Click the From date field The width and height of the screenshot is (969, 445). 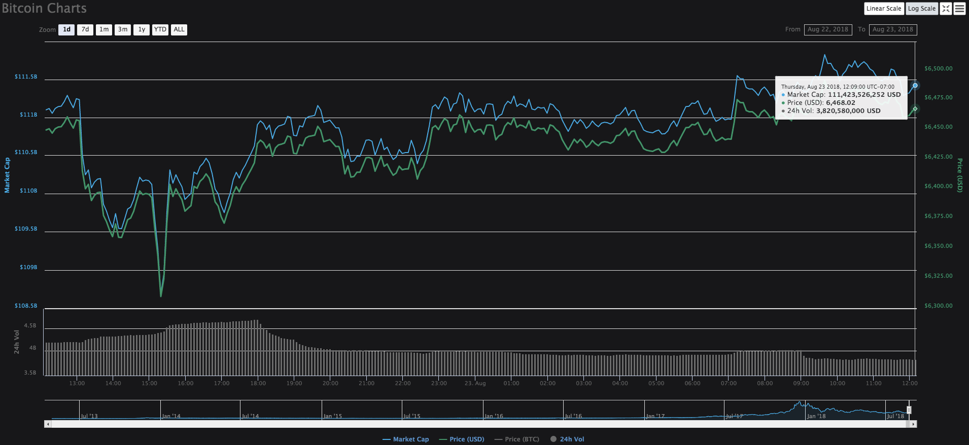pyautogui.click(x=827, y=29)
